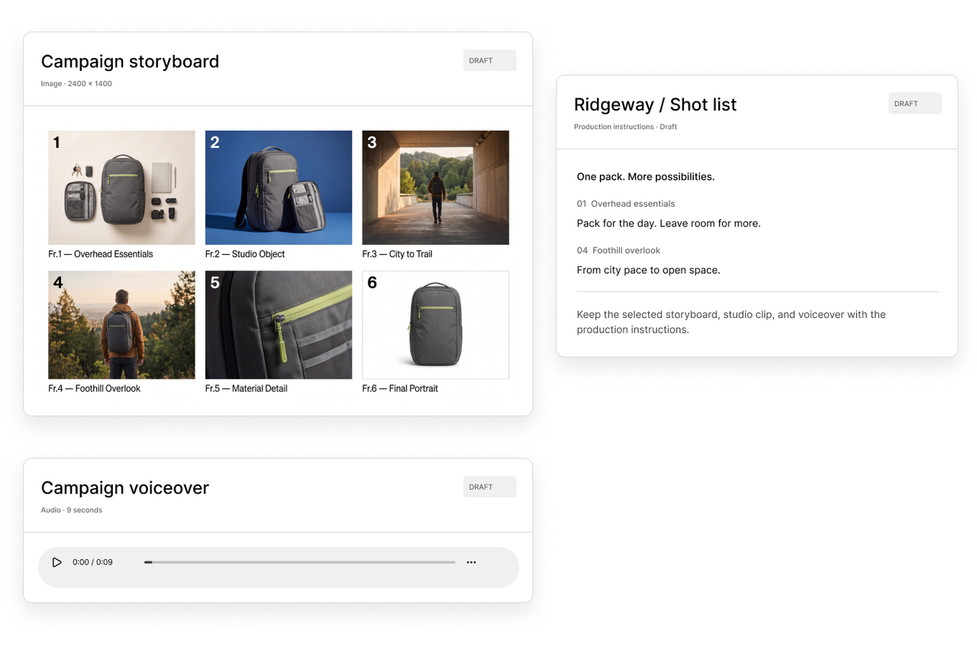The height and width of the screenshot is (646, 977).
Task: Click the 'Image · 2400 × 1400' subtitle
Action: 76,84
